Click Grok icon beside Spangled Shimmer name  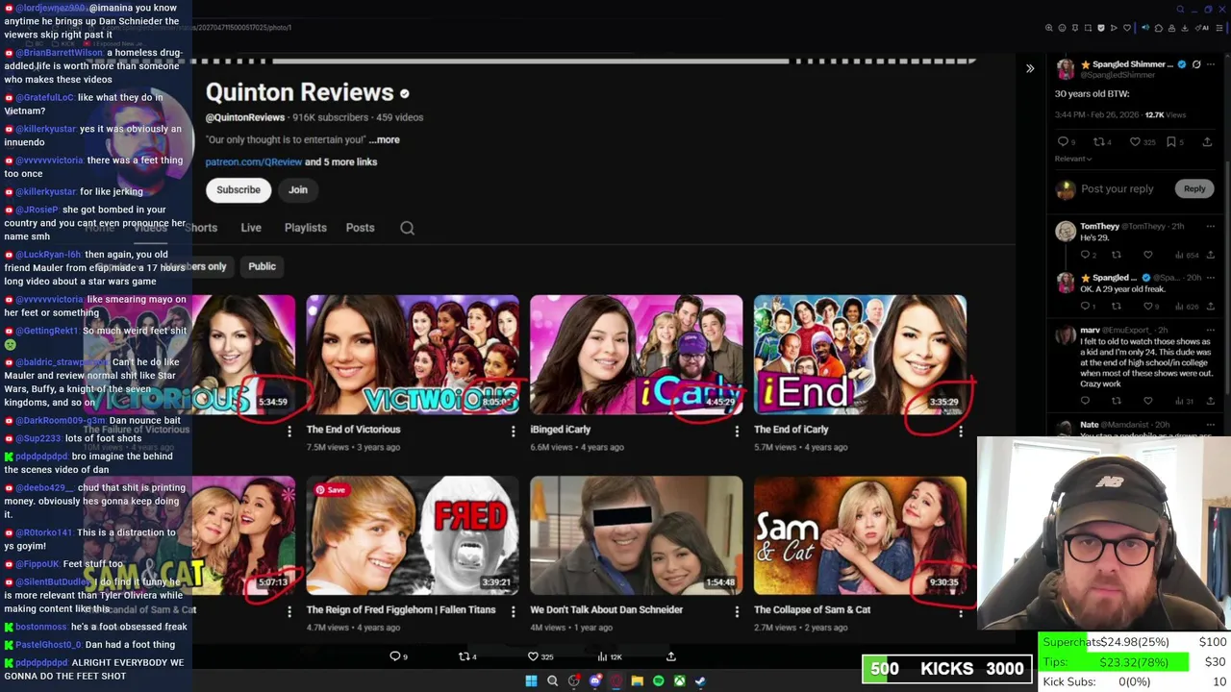click(1195, 64)
